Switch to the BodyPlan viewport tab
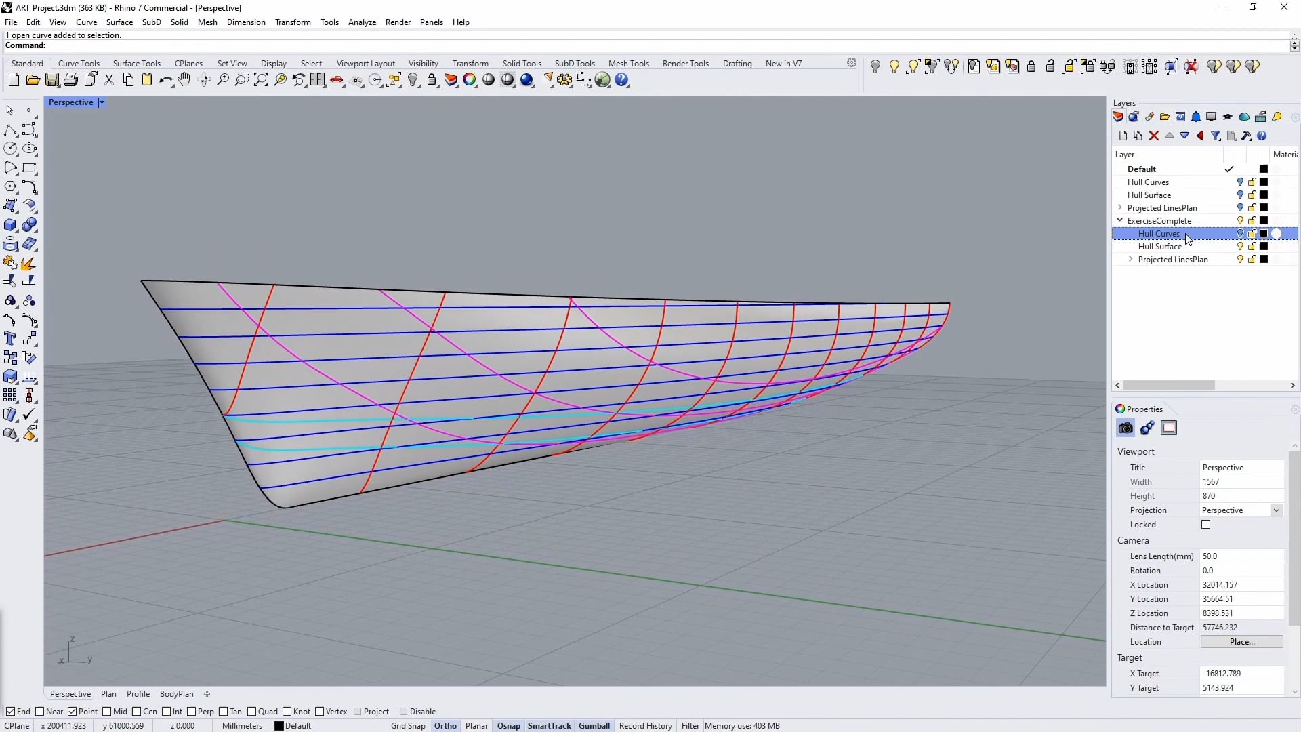1301x732 pixels. coord(176,693)
